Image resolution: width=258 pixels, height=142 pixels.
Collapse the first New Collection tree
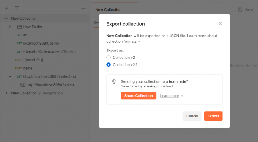tap(6, 19)
